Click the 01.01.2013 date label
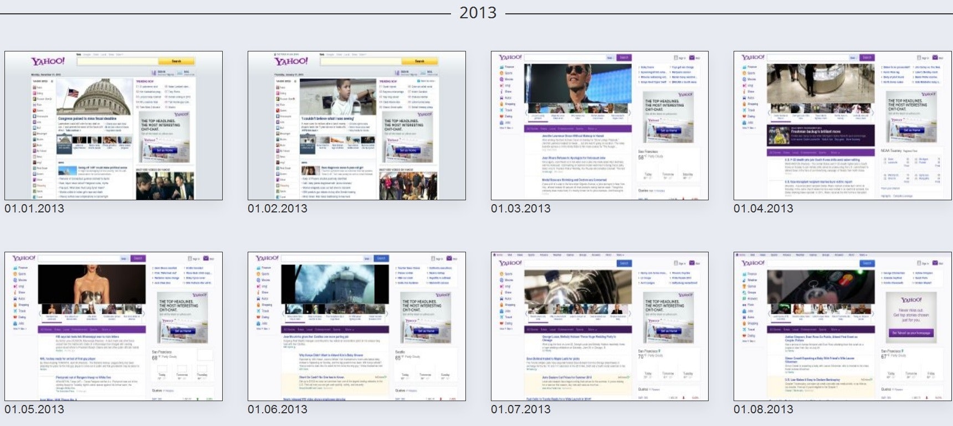The height and width of the screenshot is (426, 953). point(34,209)
